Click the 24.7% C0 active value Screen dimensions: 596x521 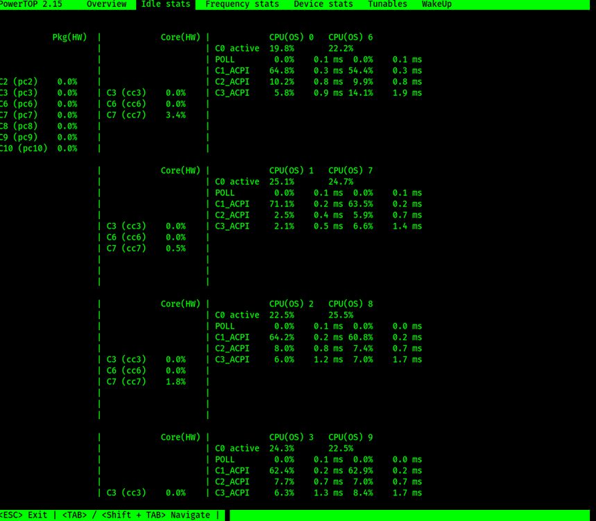(x=341, y=181)
